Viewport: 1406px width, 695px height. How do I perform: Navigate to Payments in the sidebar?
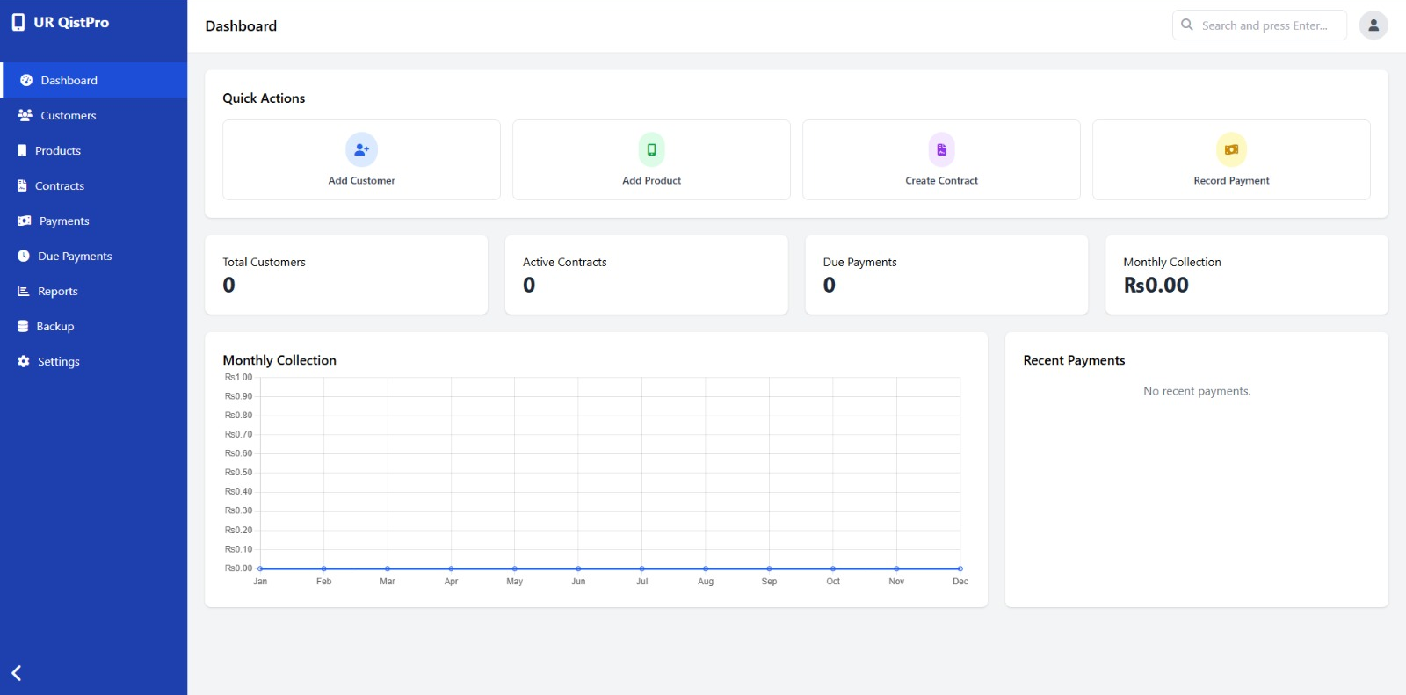tap(64, 221)
